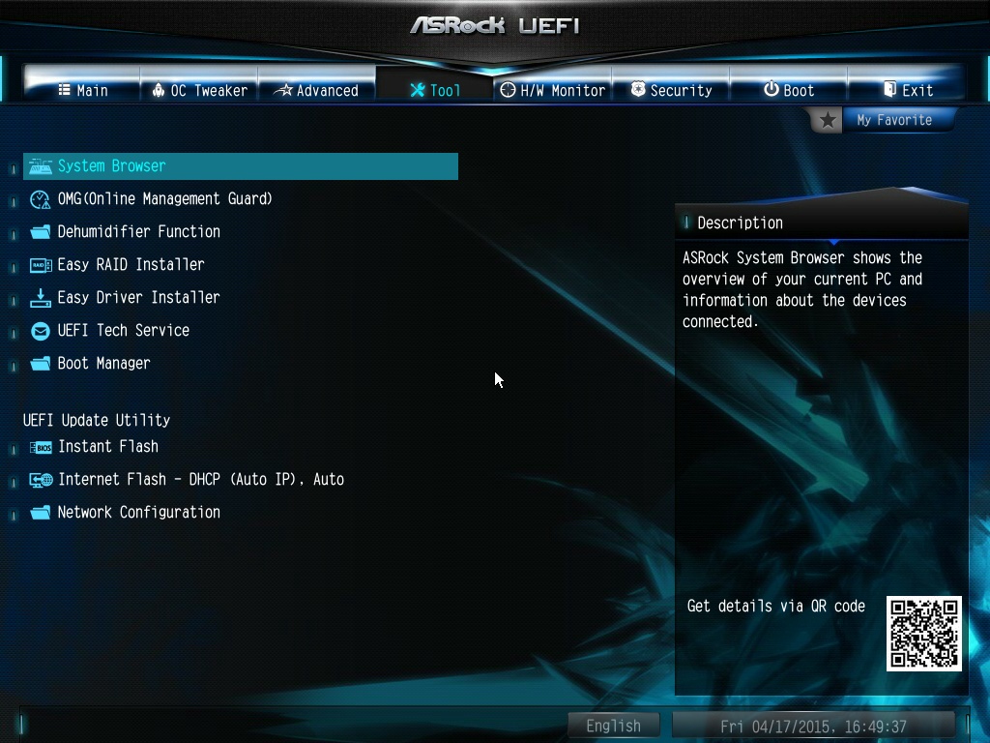Viewport: 990px width, 743px height.
Task: Click the 'Get details via QR code' text
Action: 776,607
